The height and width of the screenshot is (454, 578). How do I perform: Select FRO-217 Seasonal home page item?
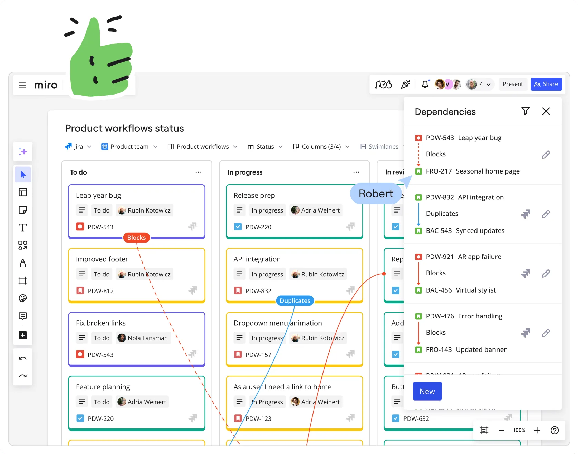tap(467, 171)
